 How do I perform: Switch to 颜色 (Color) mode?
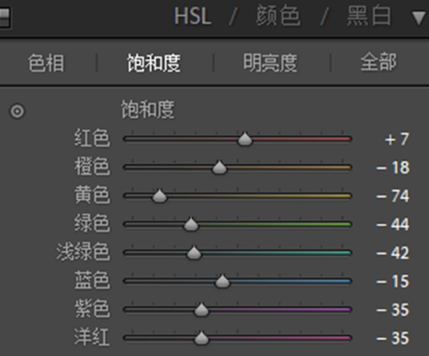[278, 16]
